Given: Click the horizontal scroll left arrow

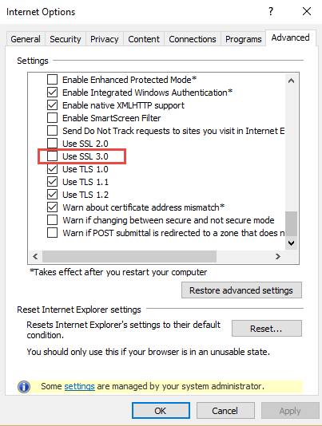Looking at the screenshot, I should (35, 256).
